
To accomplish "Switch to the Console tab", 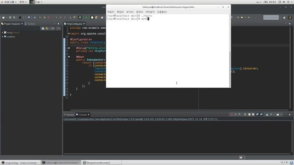I will [x=81, y=115].
